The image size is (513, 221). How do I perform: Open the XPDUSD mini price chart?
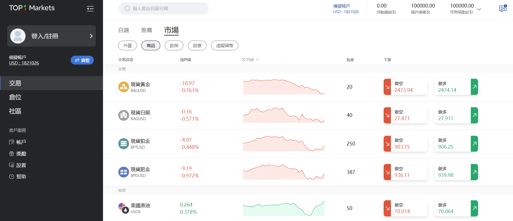click(x=284, y=172)
